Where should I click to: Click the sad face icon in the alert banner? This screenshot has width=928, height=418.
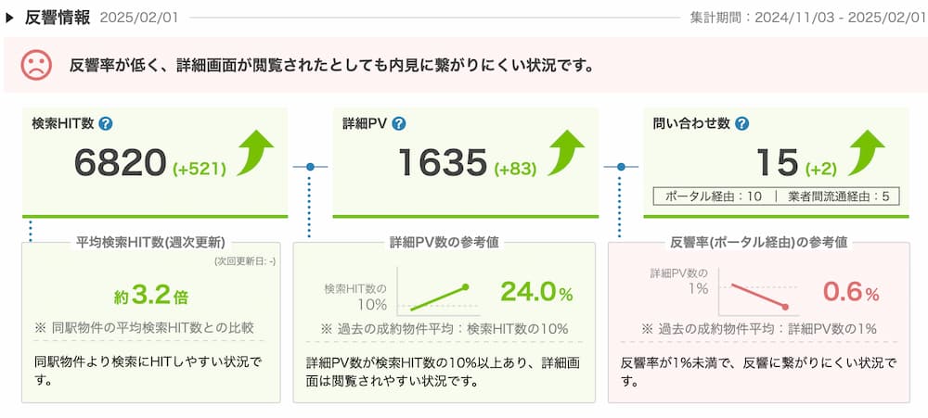[x=37, y=65]
